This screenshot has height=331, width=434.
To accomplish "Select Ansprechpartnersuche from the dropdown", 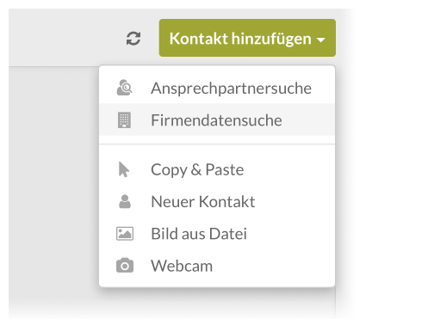I will (x=217, y=88).
